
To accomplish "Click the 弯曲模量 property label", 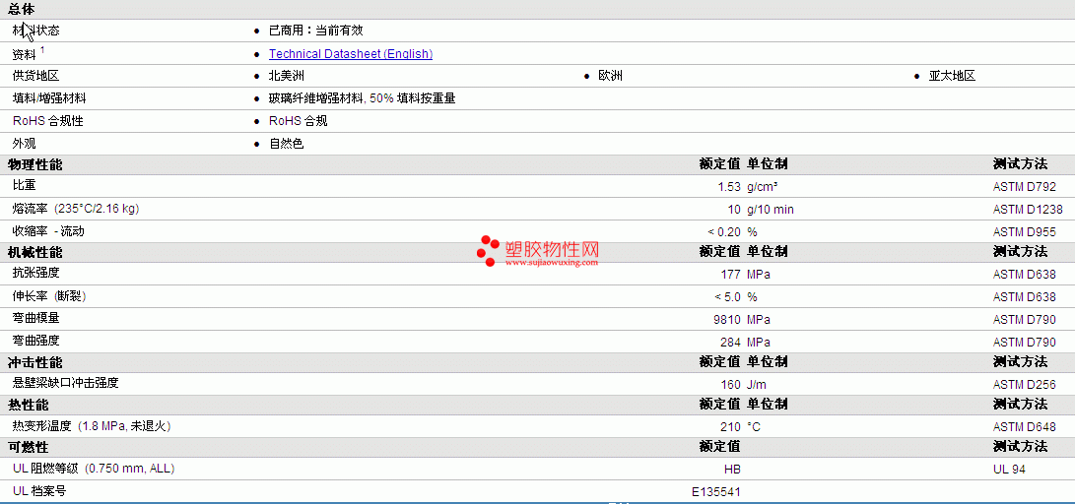I will 36,318.
